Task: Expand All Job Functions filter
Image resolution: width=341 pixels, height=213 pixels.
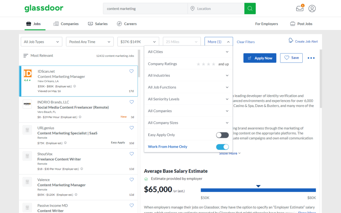Action: pos(188,87)
